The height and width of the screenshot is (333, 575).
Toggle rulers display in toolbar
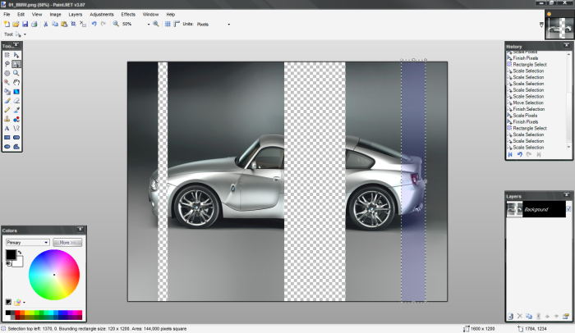pos(177,25)
